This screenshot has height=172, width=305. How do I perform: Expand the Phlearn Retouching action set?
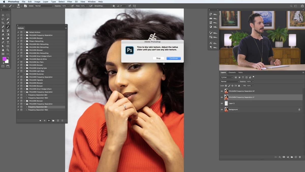(24, 41)
